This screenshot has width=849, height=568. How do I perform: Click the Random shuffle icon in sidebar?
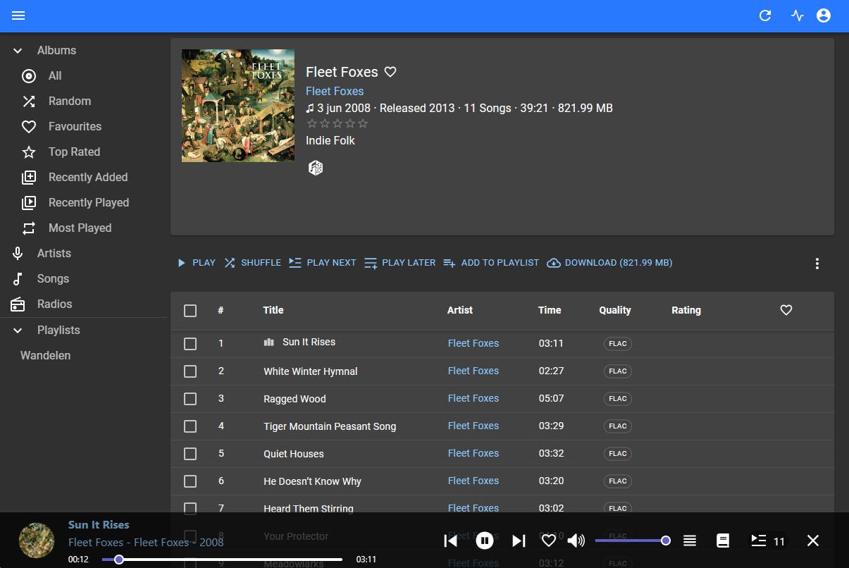[29, 101]
